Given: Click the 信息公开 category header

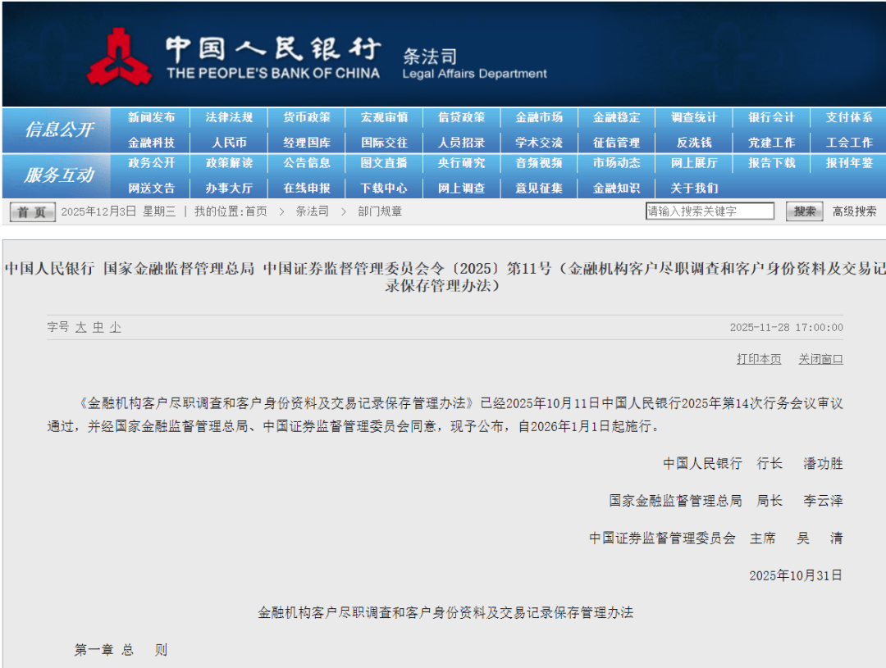Looking at the screenshot, I should pos(59,130).
